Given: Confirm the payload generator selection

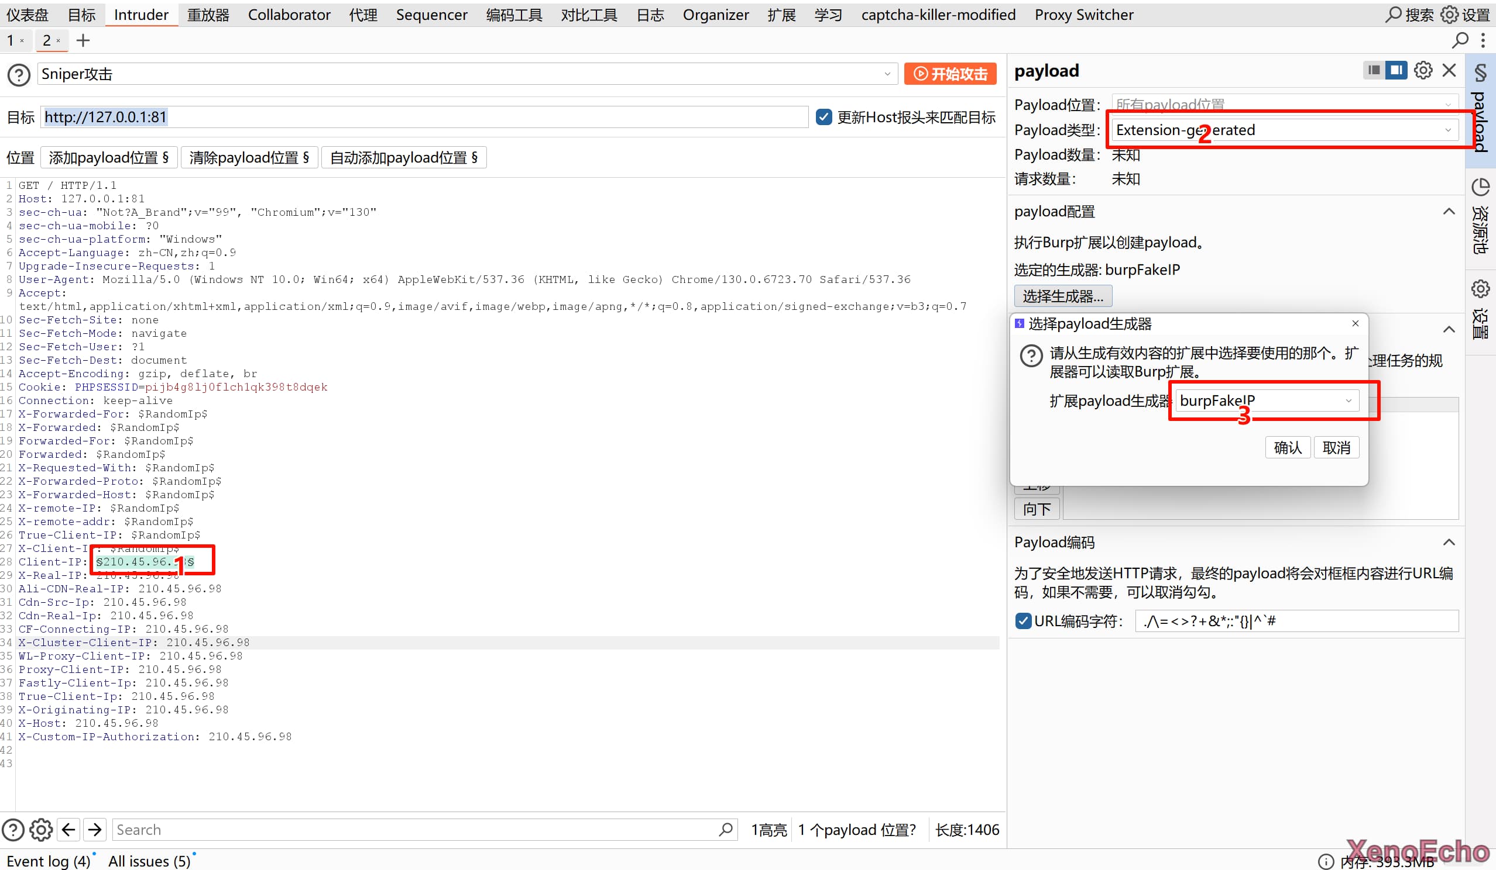Looking at the screenshot, I should coord(1287,448).
